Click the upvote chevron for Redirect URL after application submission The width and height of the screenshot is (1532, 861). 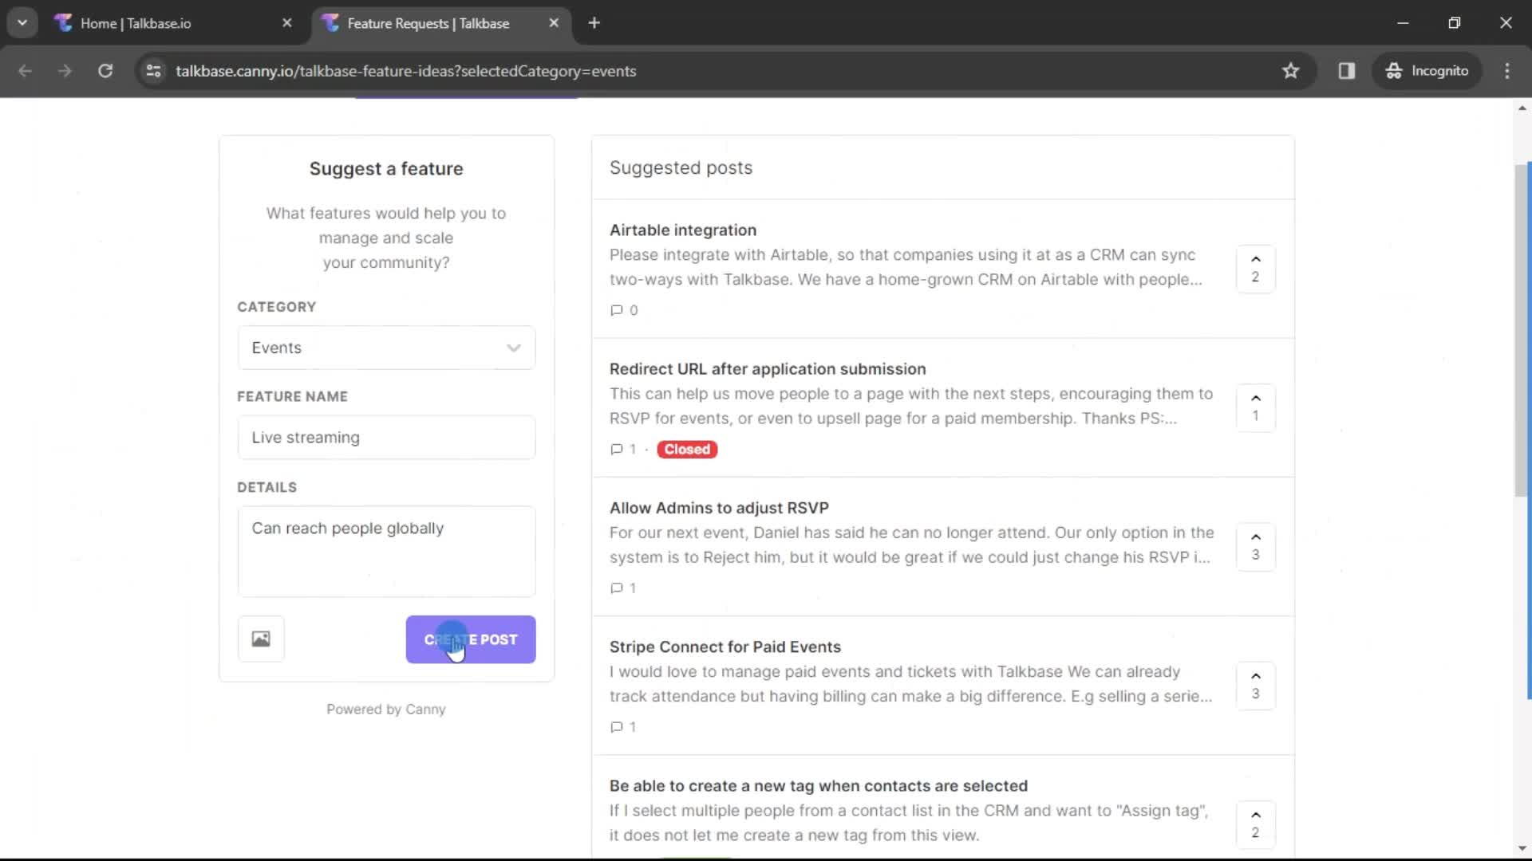(x=1257, y=397)
